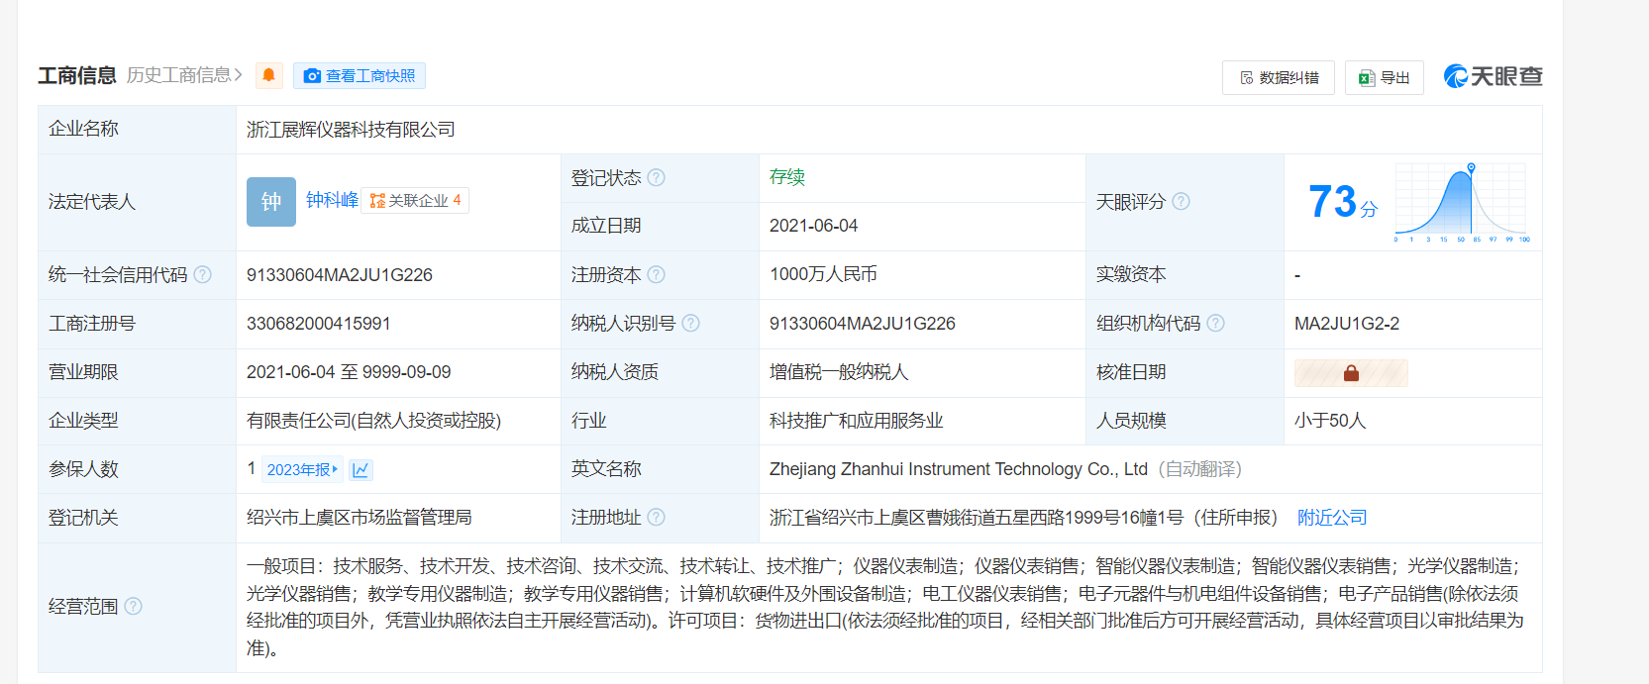The image size is (1649, 684).
Task: Click help icon next to 纳税人识别号
Action: coord(690,323)
